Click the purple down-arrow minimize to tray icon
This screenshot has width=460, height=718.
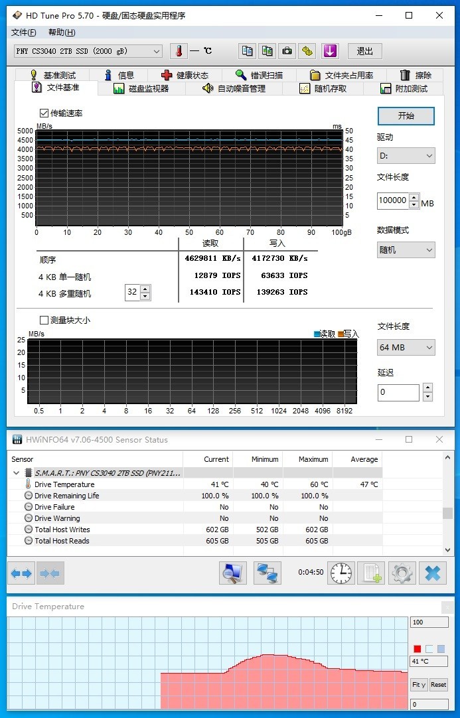(x=329, y=51)
